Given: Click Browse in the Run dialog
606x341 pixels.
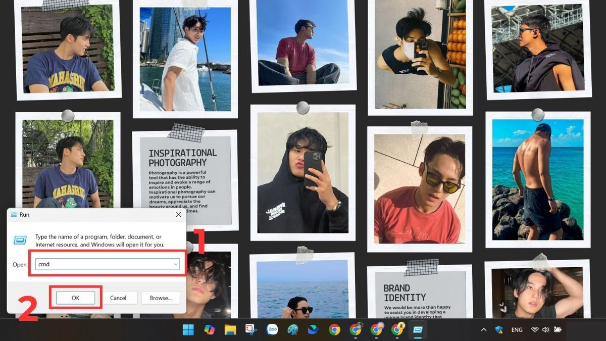Looking at the screenshot, I should (x=161, y=298).
